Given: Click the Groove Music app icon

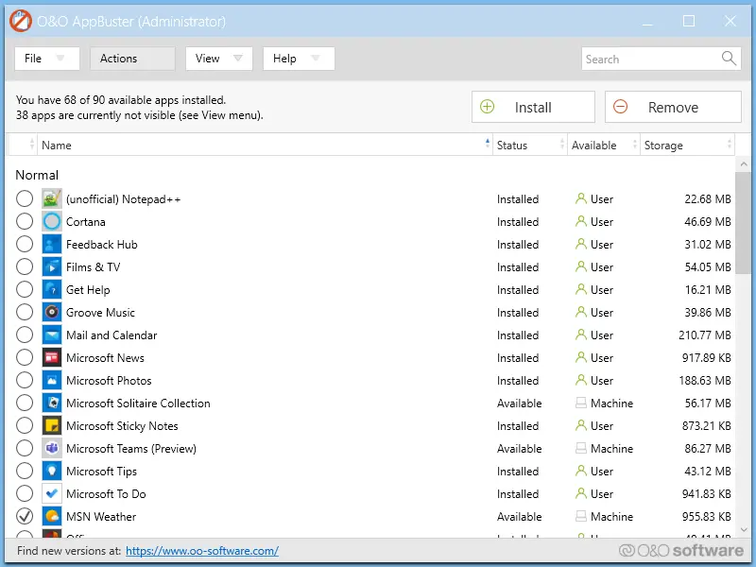Looking at the screenshot, I should pos(52,312).
